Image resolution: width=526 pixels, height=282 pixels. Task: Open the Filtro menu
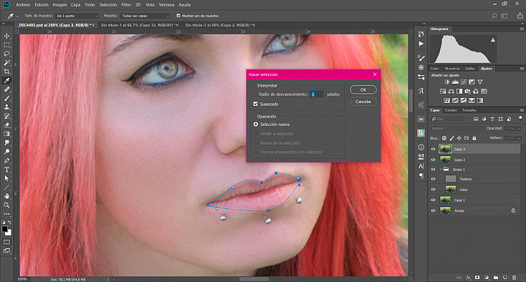tap(126, 5)
